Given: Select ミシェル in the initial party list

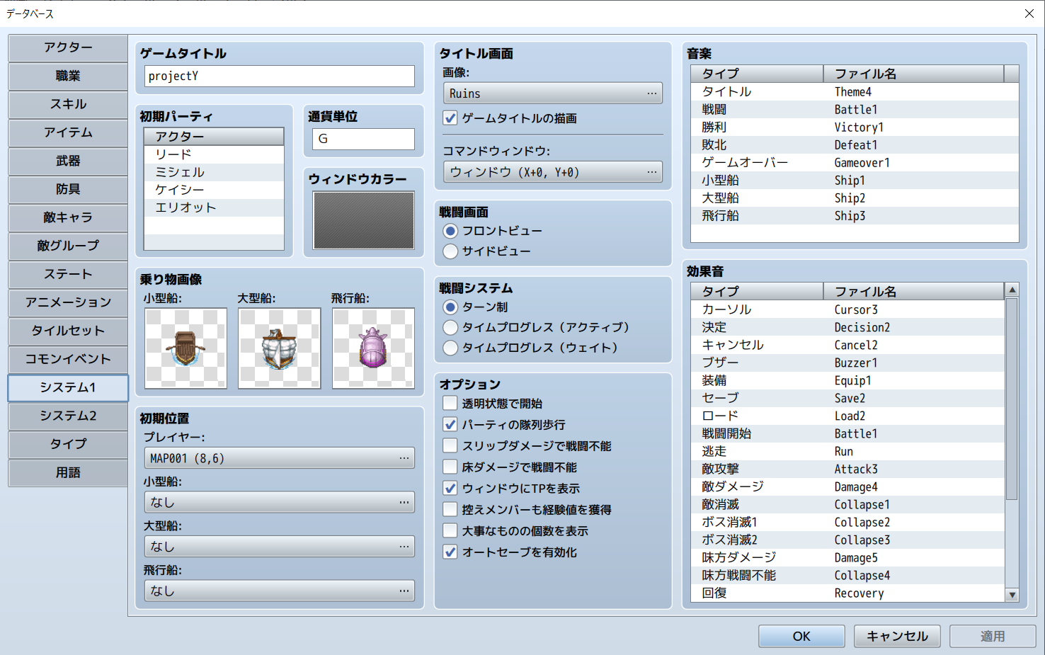Looking at the screenshot, I should coord(214,172).
